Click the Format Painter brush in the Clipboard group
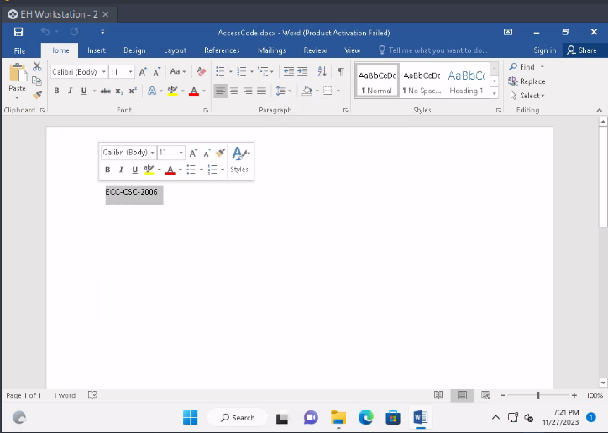The image size is (608, 433). click(37, 94)
